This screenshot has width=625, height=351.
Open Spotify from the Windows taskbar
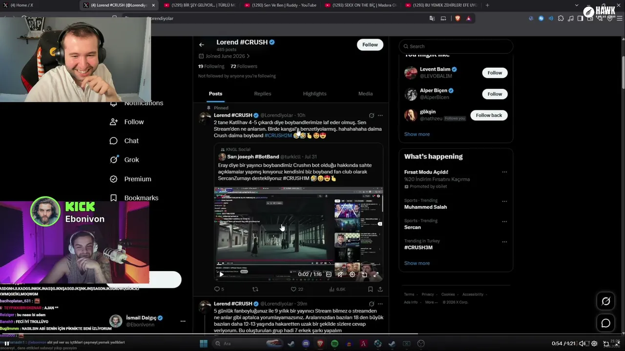(x=334, y=344)
